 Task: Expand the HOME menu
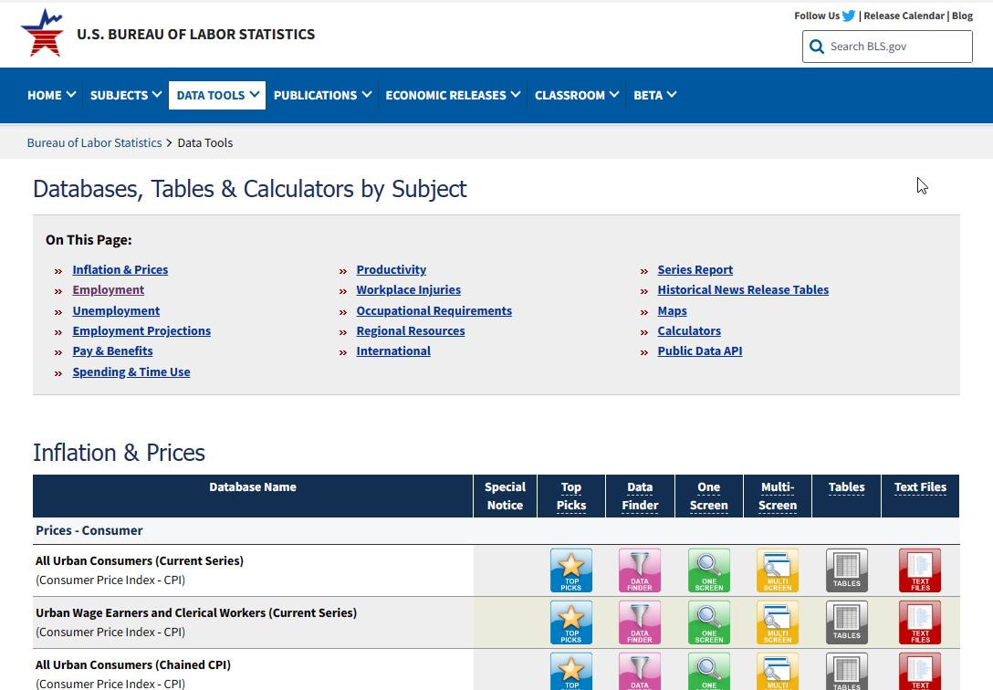pos(51,95)
